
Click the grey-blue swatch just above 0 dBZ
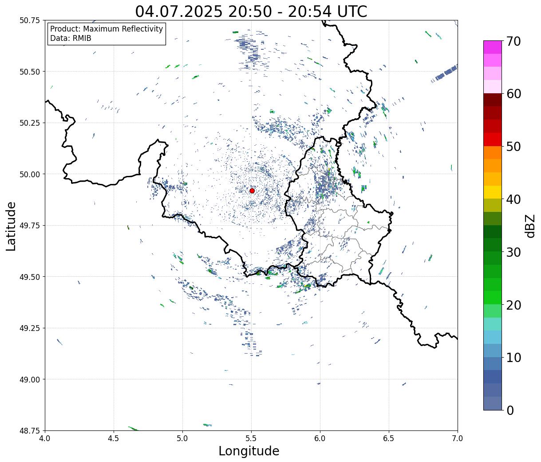click(493, 403)
